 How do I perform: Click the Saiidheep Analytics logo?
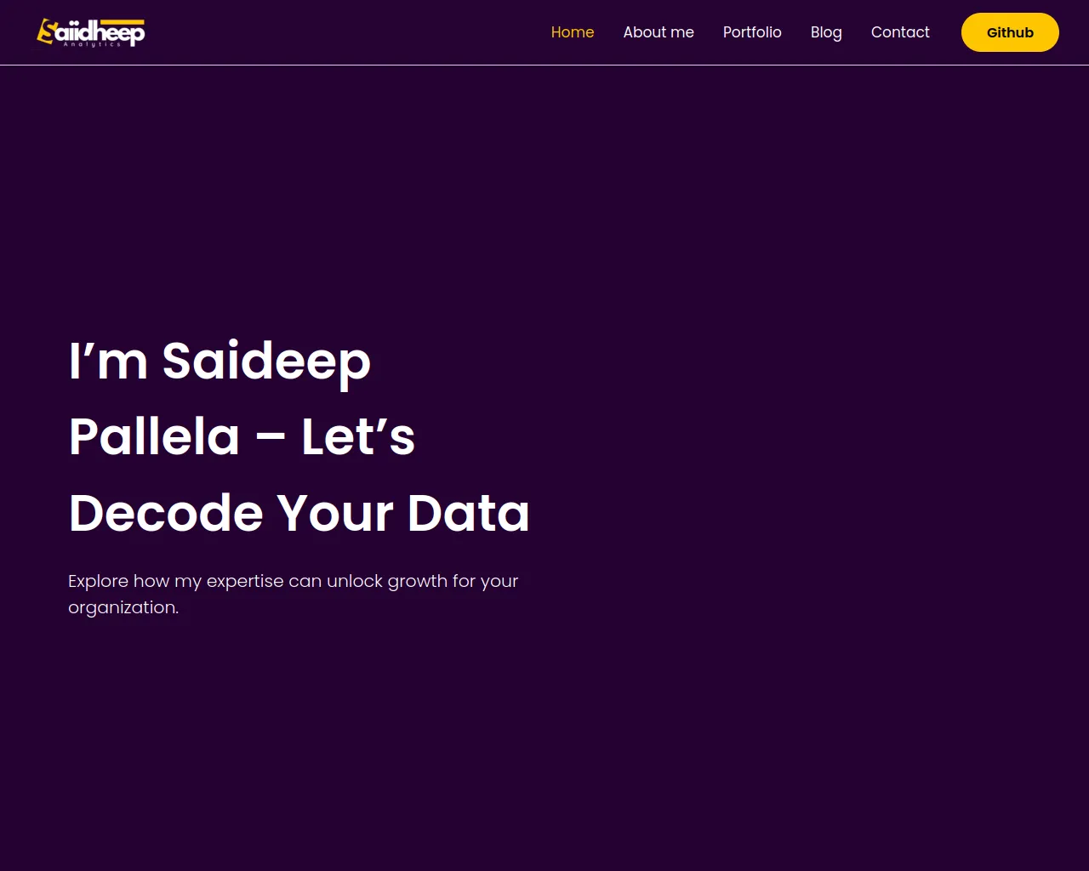coord(91,32)
